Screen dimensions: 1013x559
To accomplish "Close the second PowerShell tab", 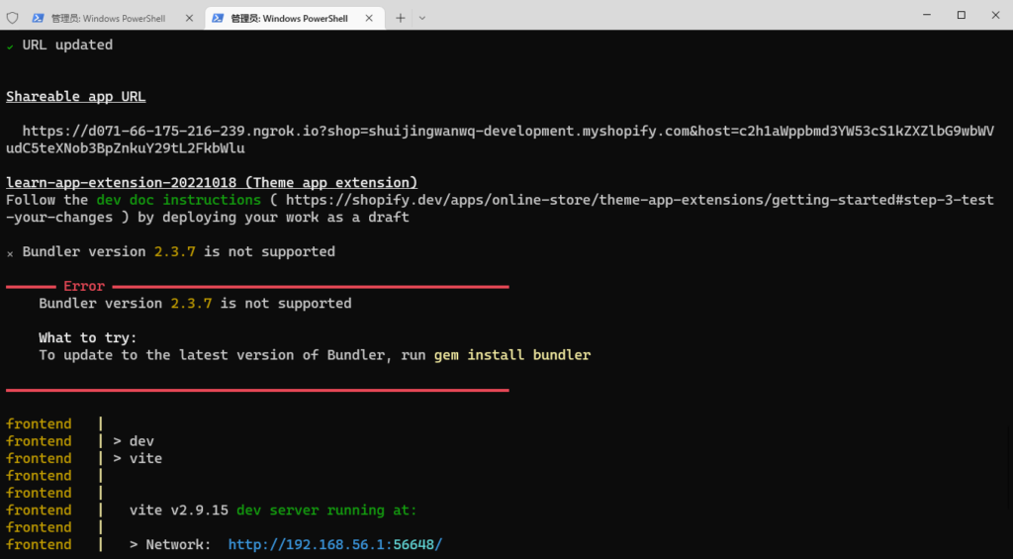I will tap(369, 18).
